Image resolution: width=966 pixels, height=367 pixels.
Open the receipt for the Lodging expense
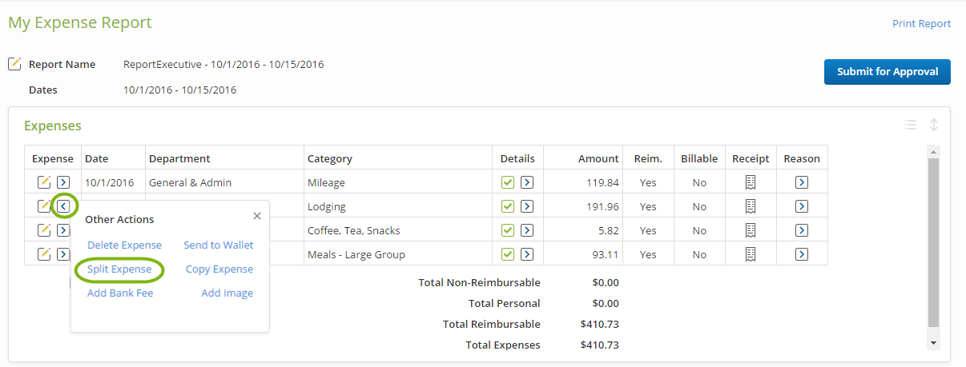750,206
